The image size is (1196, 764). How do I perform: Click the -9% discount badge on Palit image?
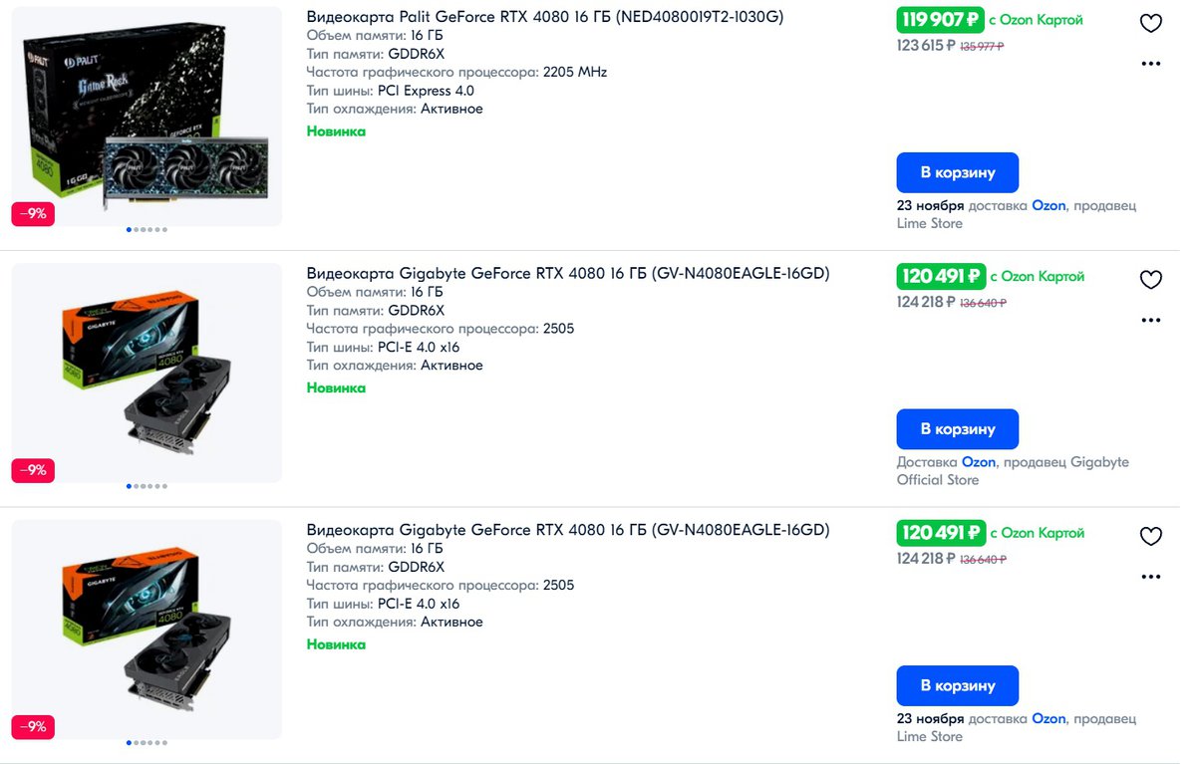pos(33,213)
